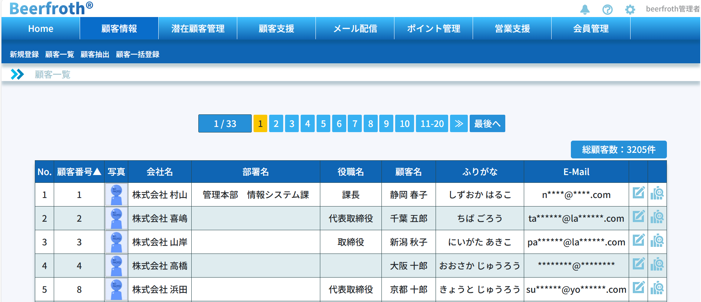Open the ポイント管理 tab
Screen dimensions: 701x302
433,28
